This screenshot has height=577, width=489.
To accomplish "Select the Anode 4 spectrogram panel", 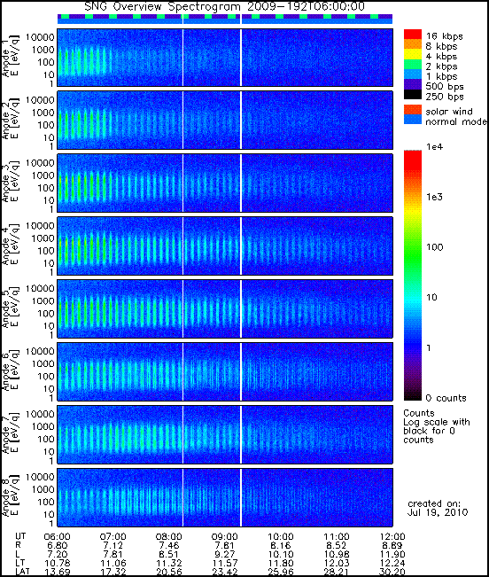I will tap(225, 246).
